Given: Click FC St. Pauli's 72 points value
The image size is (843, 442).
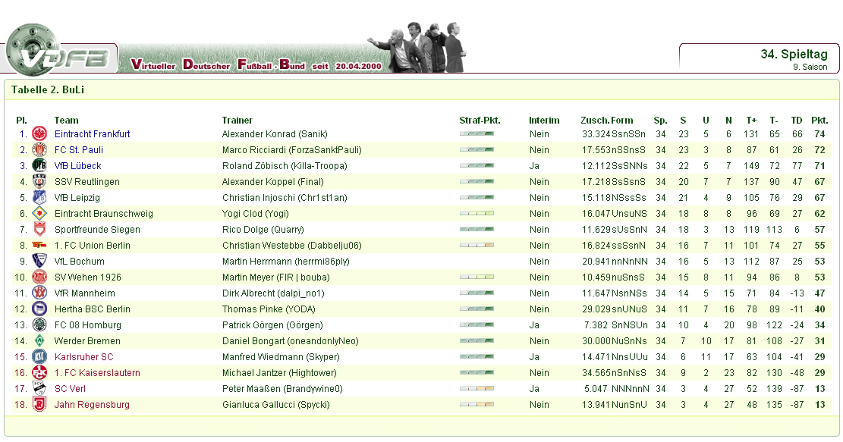Looking at the screenshot, I should (x=820, y=150).
